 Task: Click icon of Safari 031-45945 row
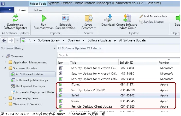click(61, 101)
